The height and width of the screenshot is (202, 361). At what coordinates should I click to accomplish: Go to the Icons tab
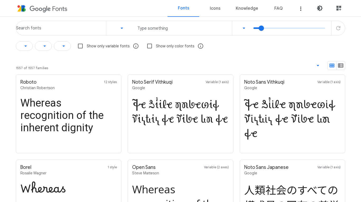[215, 8]
